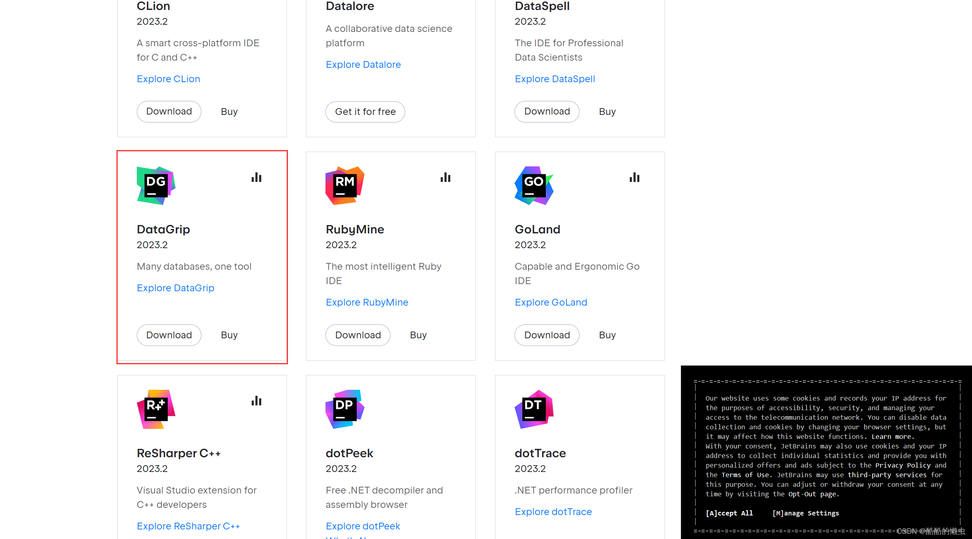The width and height of the screenshot is (972, 539).
Task: Click the DataGrip popularity bar chart icon
Action: 257,177
